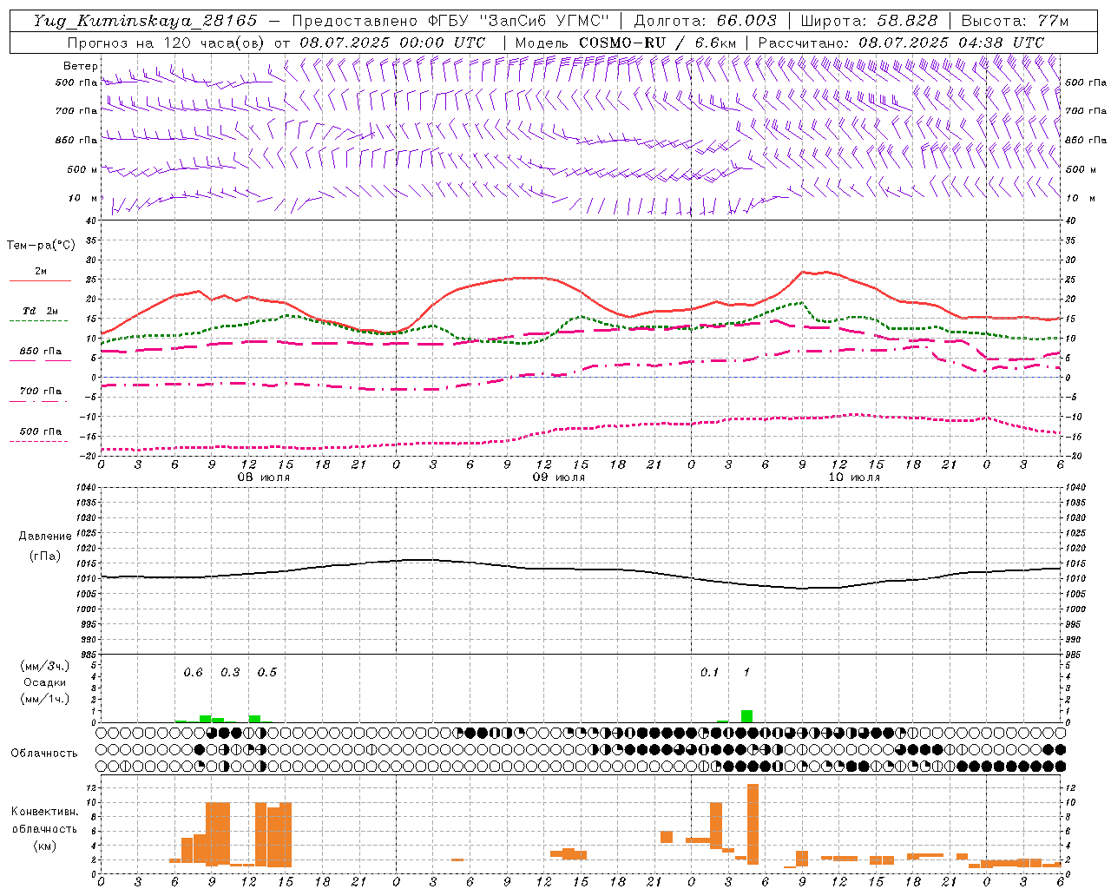Viewport: 1111px width, 889px height.
Task: Click the '0.3' precipitation amount value
Action: (230, 672)
